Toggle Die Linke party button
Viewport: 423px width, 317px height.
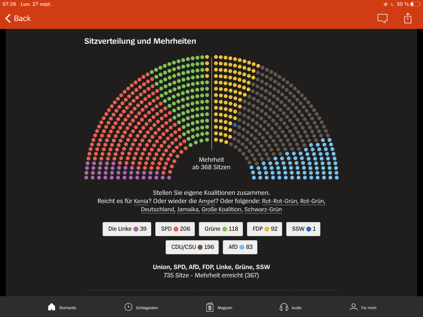pyautogui.click(x=127, y=229)
